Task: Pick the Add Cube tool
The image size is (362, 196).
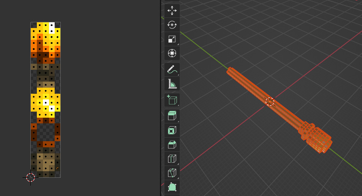Action: (172, 100)
